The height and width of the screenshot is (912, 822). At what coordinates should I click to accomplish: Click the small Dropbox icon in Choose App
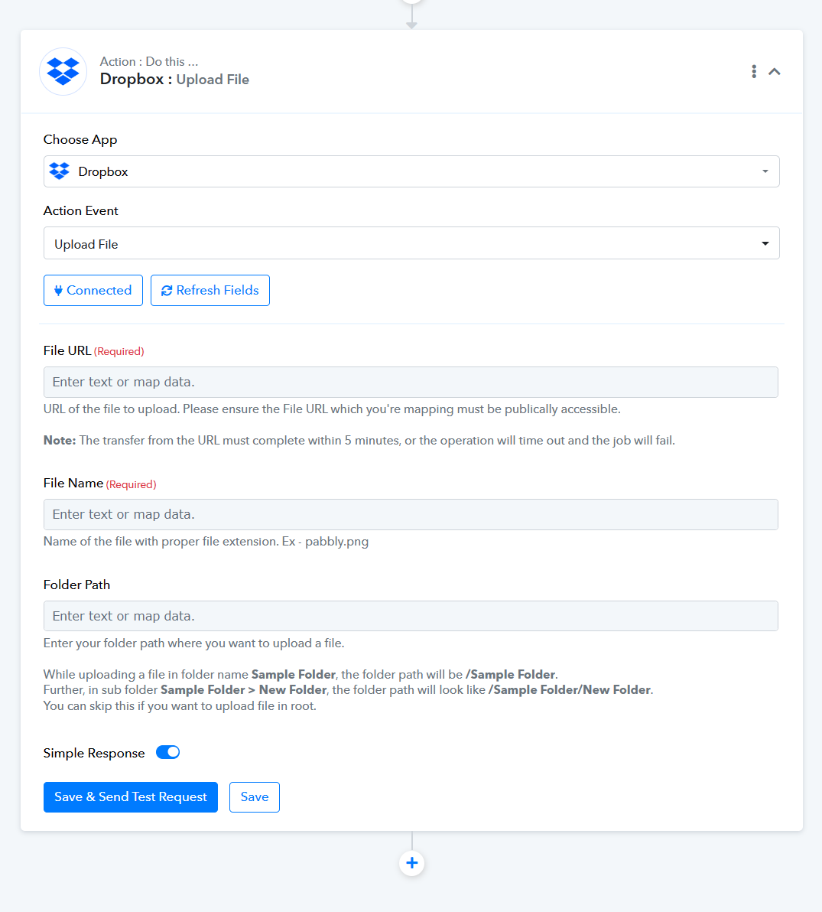point(60,171)
